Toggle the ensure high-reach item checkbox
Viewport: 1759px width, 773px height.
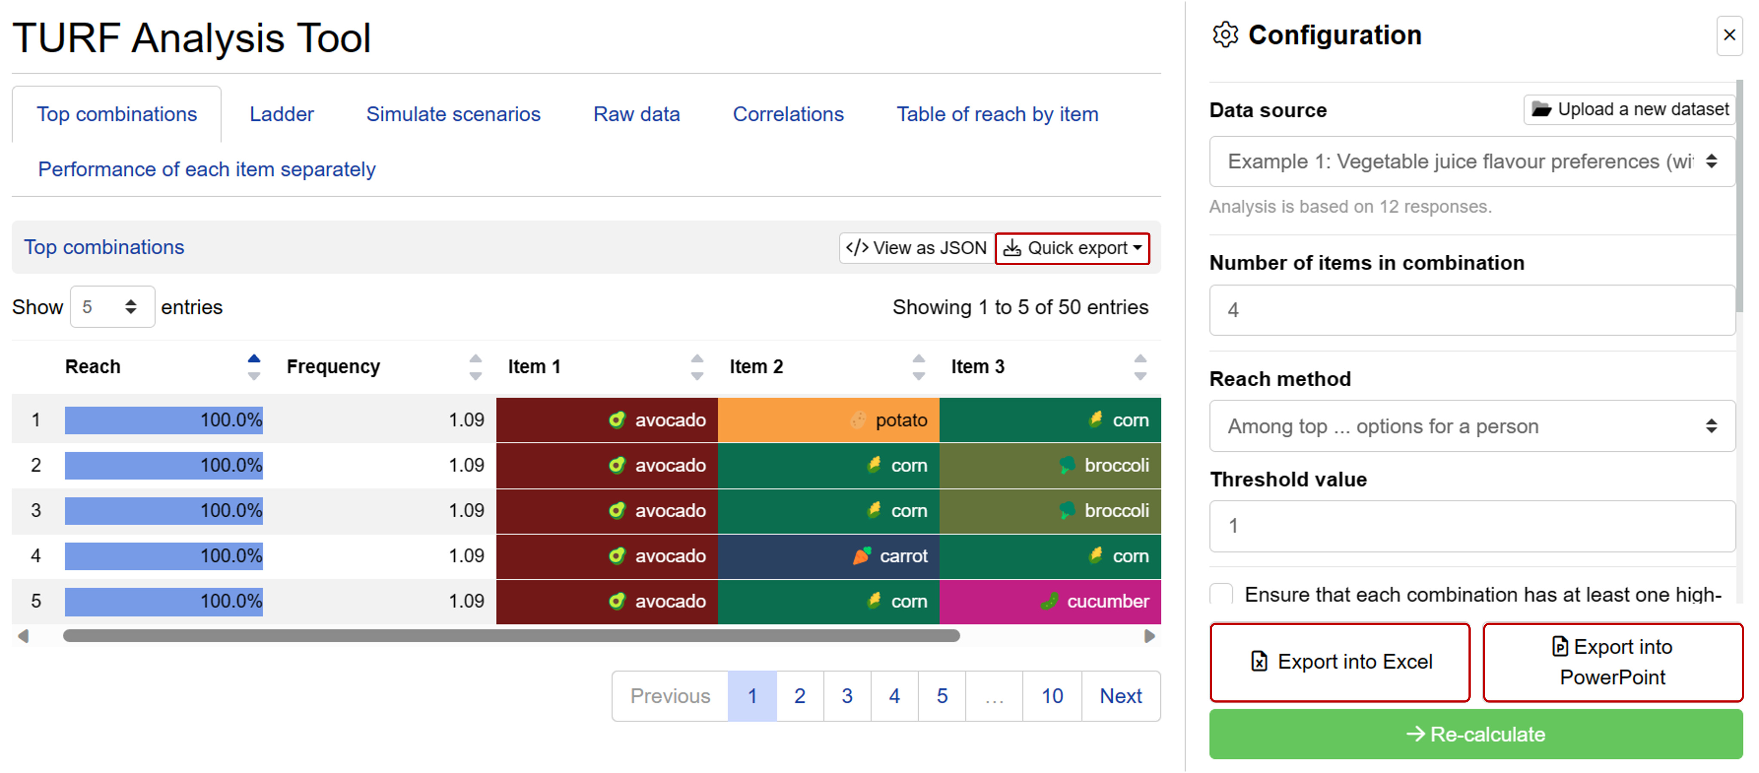click(x=1221, y=593)
